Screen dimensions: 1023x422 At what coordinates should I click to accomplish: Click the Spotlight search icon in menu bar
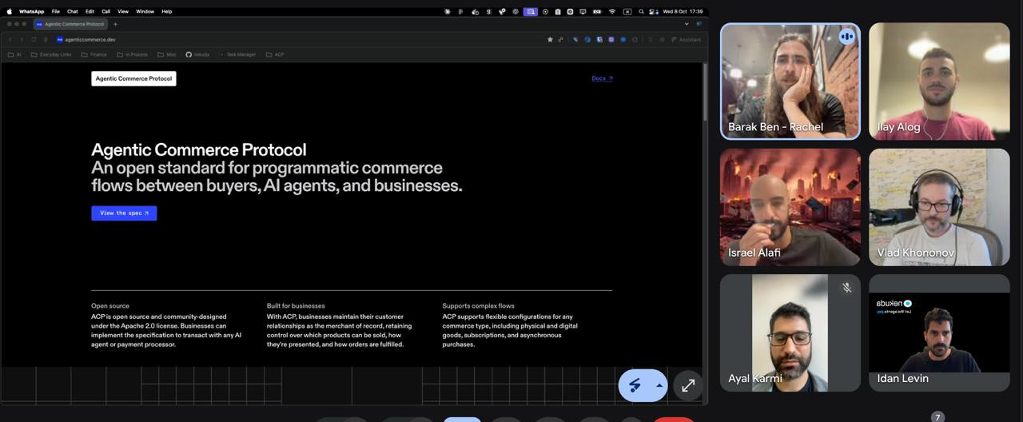pyautogui.click(x=641, y=11)
